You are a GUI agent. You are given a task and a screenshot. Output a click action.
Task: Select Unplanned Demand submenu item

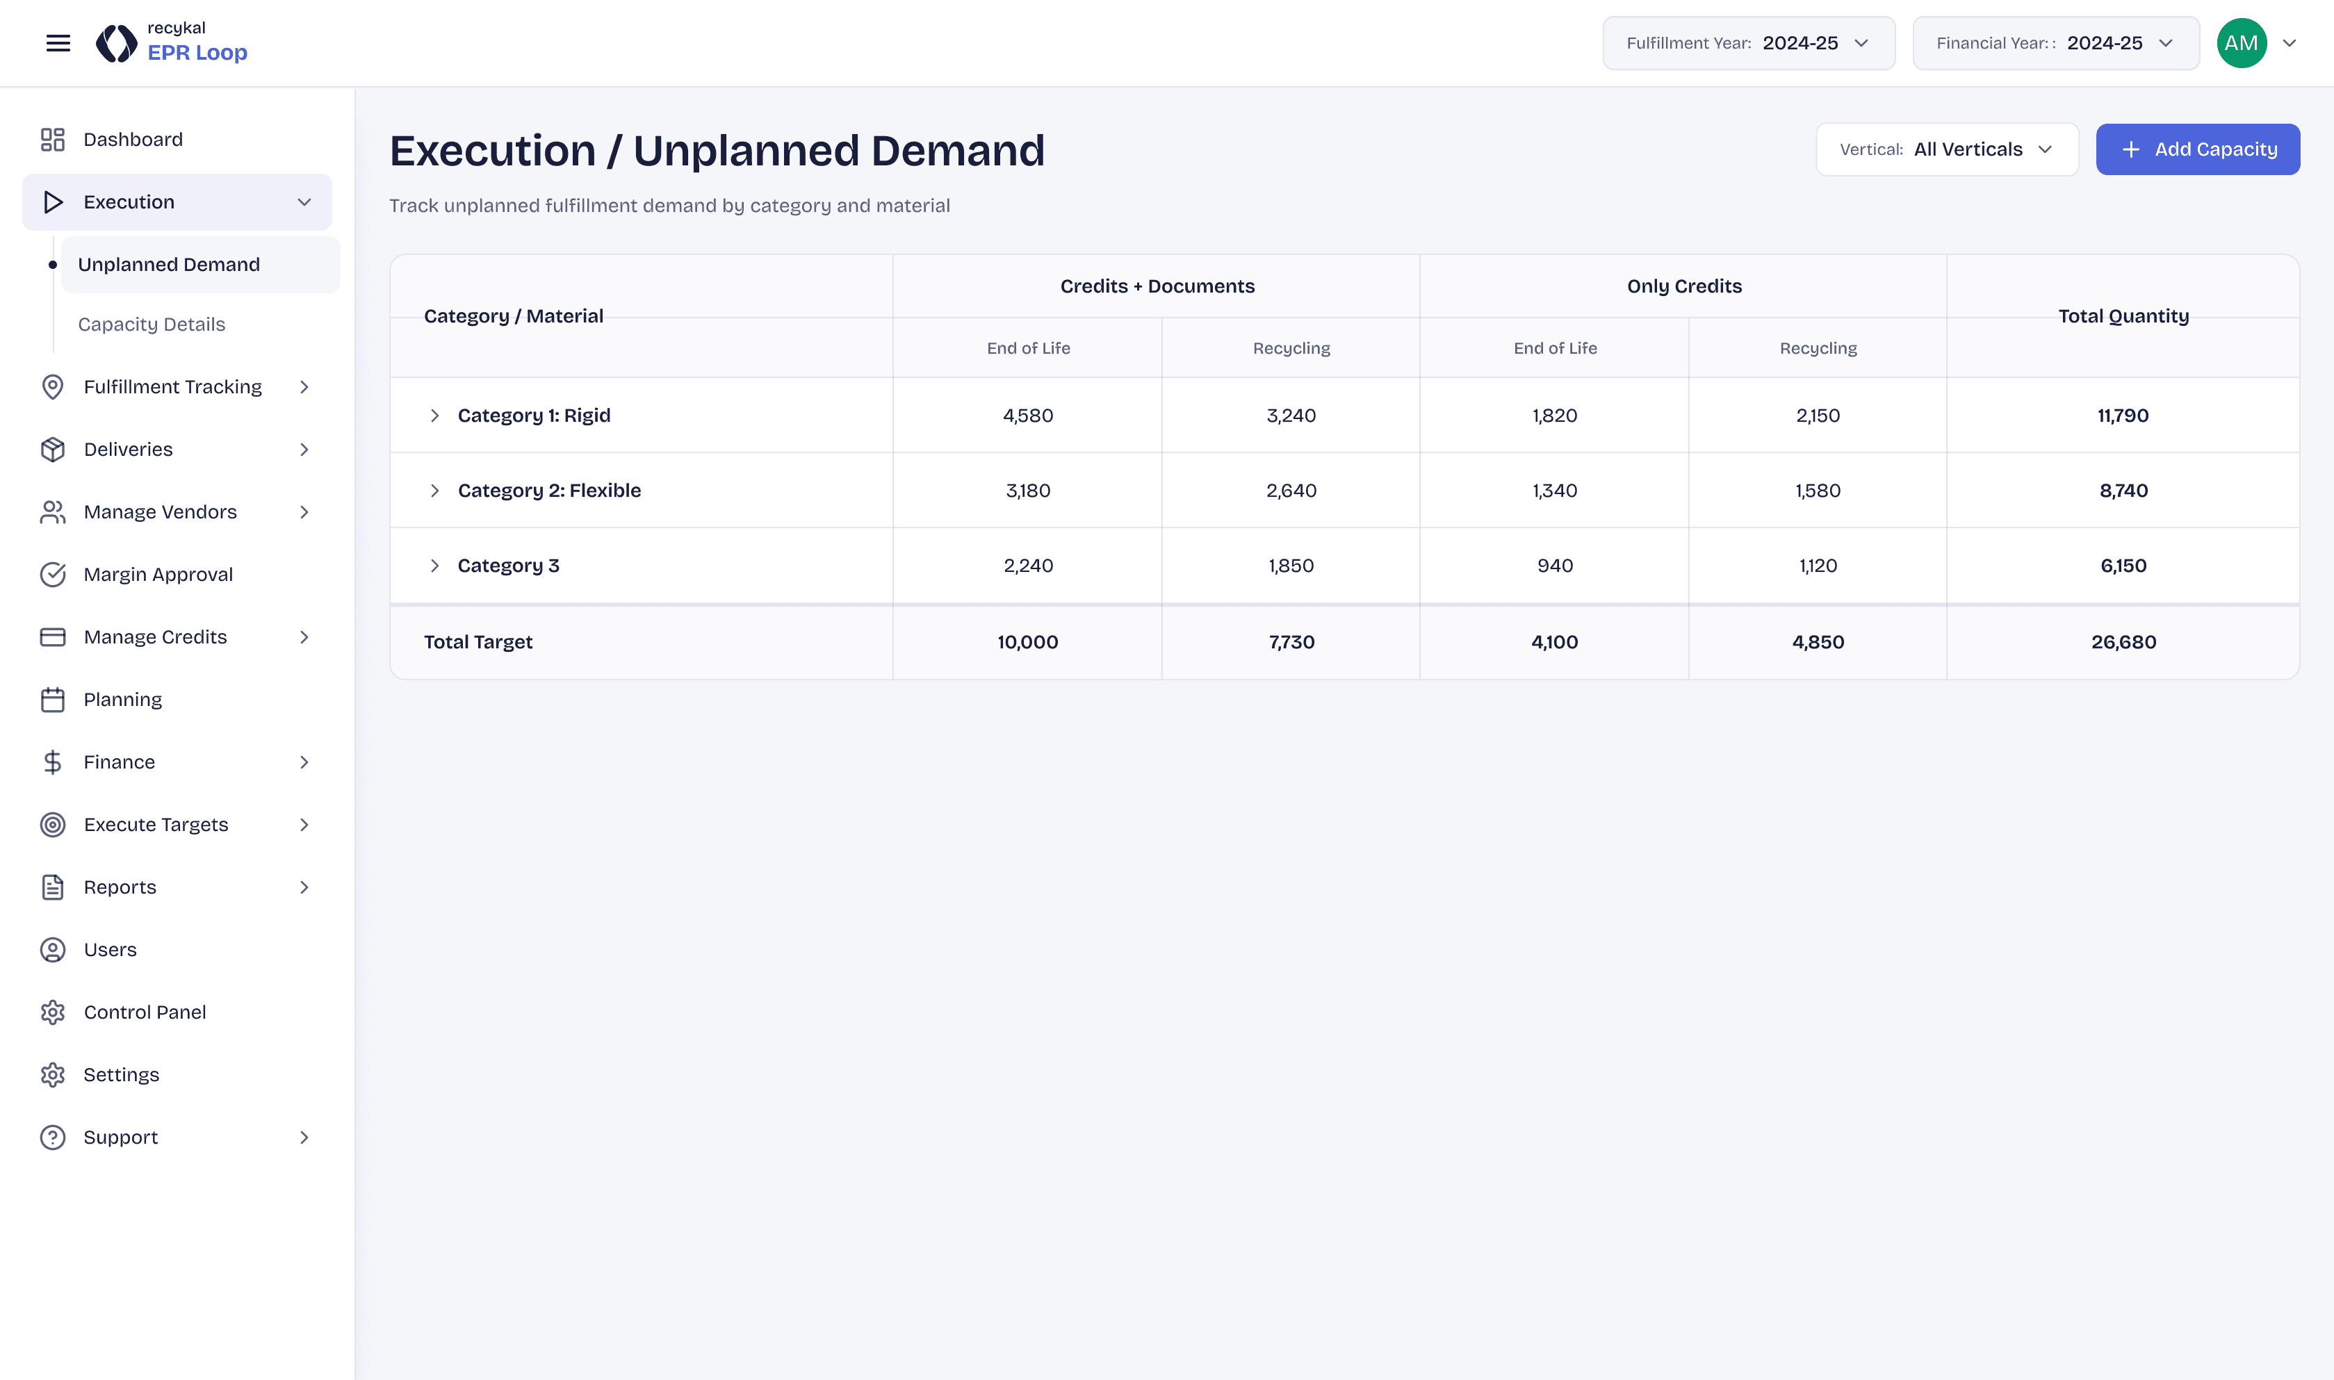pyautogui.click(x=169, y=265)
